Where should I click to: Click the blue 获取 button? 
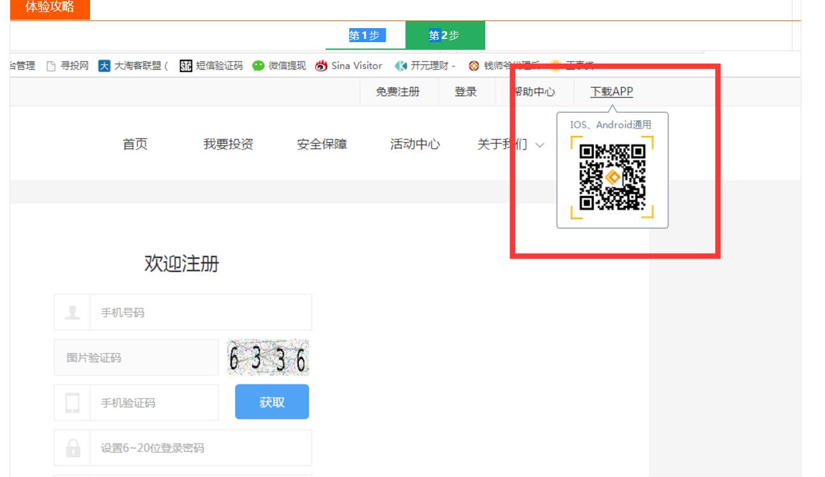pyautogui.click(x=272, y=402)
